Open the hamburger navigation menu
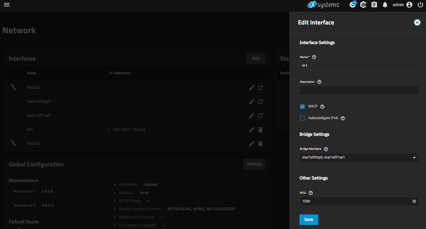This screenshot has width=426, height=229. [7, 5]
